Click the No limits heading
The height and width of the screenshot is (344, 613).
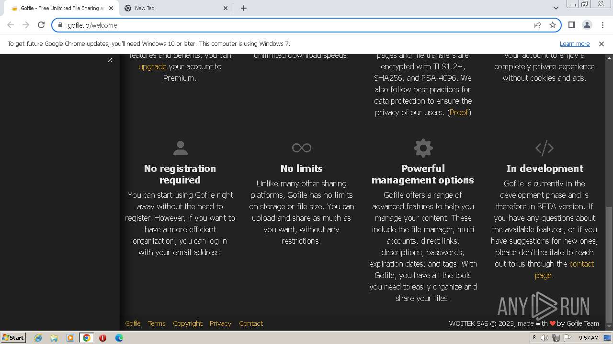pos(302,169)
